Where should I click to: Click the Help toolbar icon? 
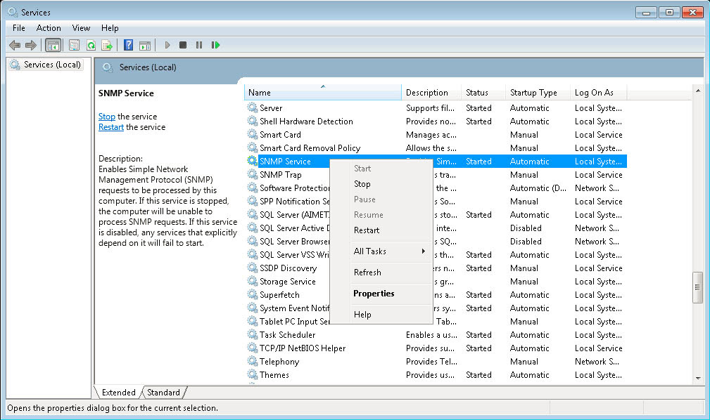tap(129, 45)
